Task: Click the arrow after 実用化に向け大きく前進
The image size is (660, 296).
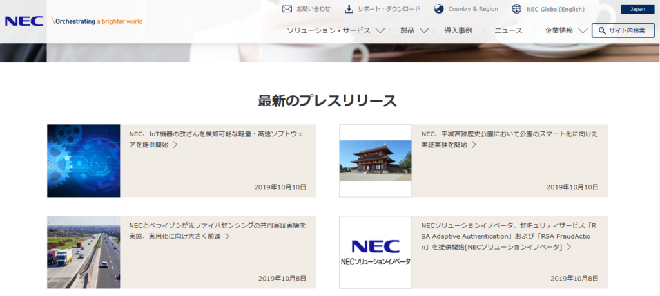Action: click(x=228, y=236)
